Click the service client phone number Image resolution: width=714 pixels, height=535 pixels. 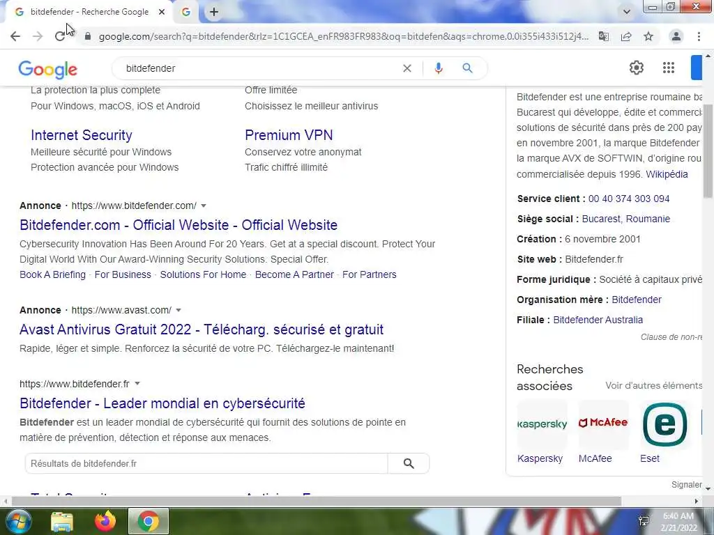tap(629, 199)
